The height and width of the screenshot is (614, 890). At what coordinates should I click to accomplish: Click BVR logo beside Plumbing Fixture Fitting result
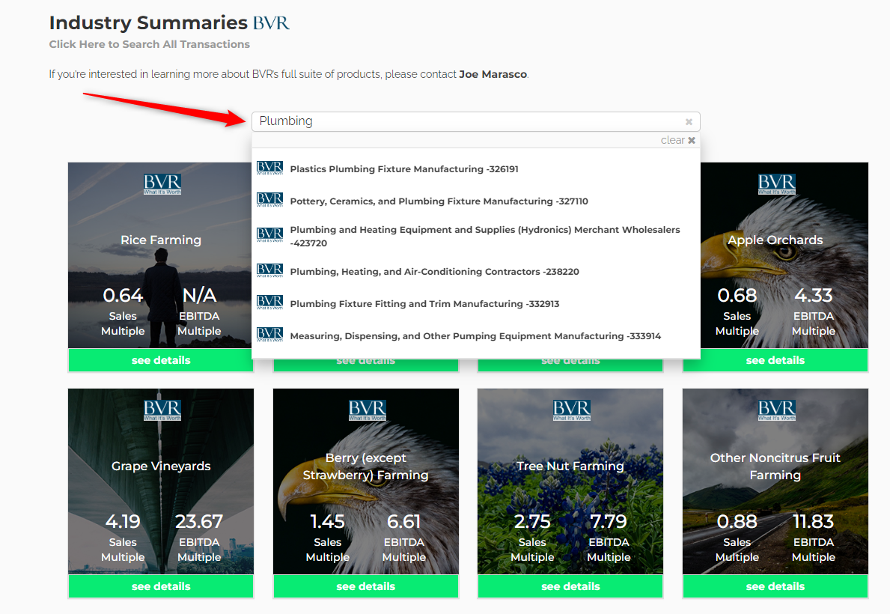269,303
